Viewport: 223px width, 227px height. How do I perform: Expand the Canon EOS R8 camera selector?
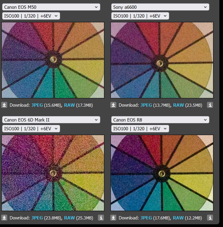[160, 120]
